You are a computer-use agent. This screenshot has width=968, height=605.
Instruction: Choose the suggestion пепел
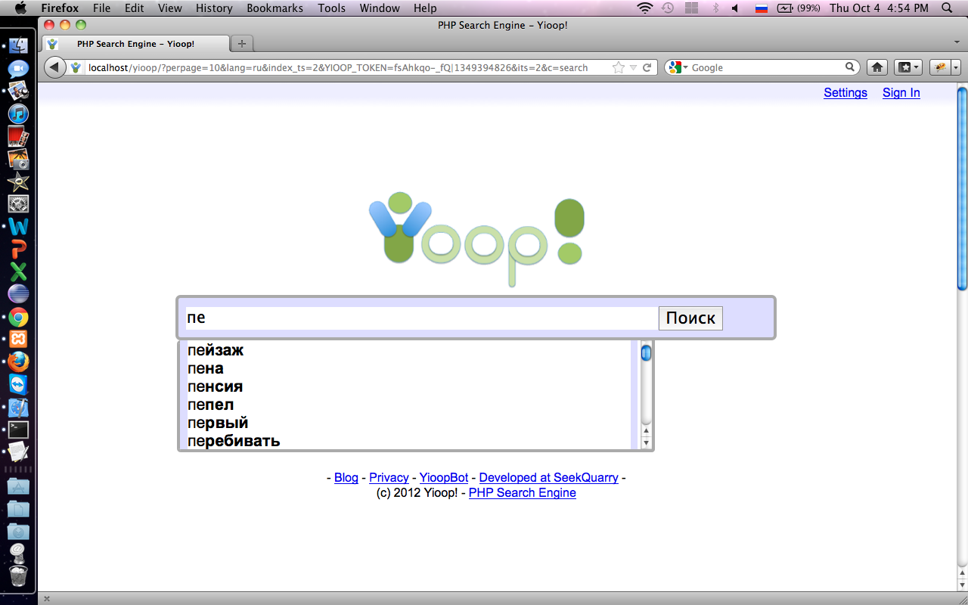[408, 405]
